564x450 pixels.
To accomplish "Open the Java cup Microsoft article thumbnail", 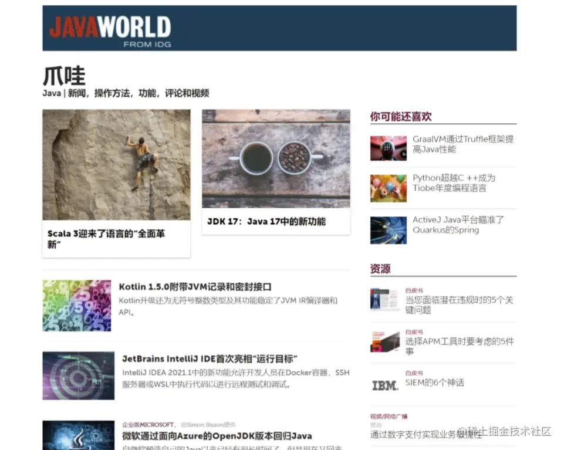I will (x=79, y=435).
